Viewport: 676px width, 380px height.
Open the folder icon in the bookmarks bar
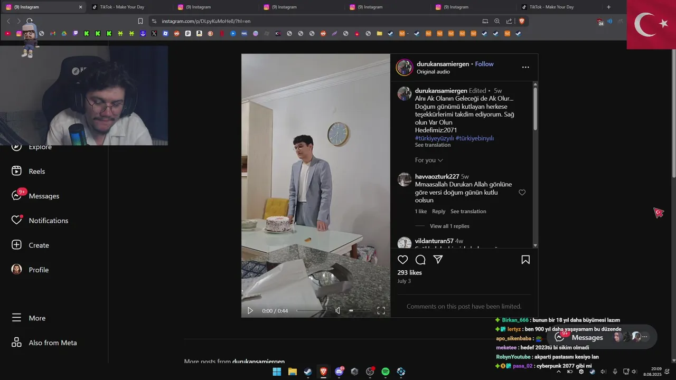379,33
